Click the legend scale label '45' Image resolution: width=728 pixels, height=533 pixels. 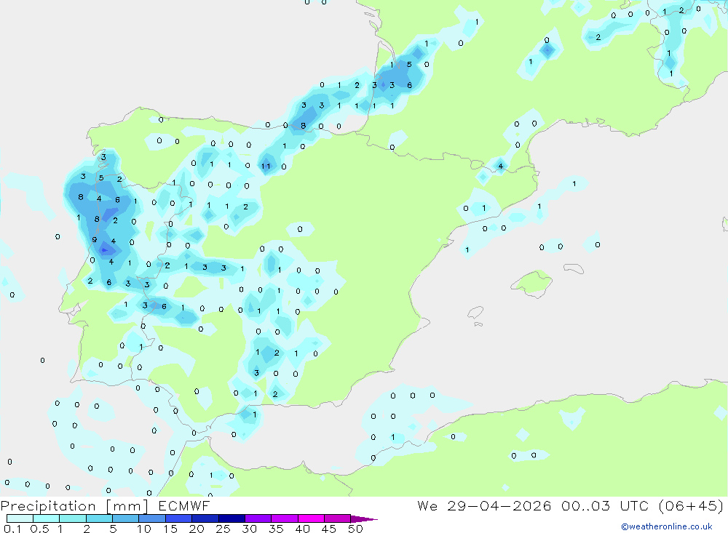click(329, 529)
